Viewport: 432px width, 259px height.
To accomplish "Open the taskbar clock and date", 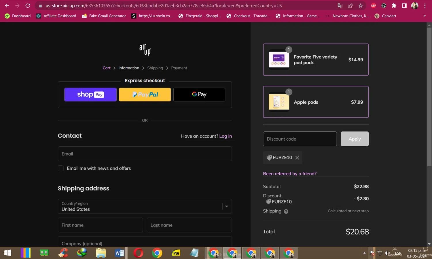I will [417, 253].
